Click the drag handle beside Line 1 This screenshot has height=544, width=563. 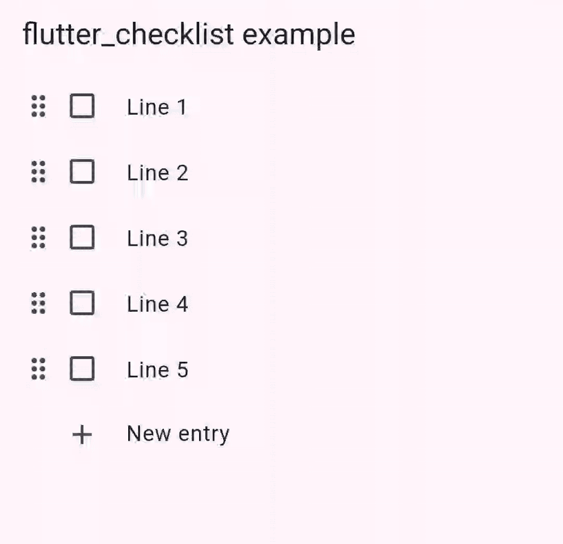coord(39,107)
